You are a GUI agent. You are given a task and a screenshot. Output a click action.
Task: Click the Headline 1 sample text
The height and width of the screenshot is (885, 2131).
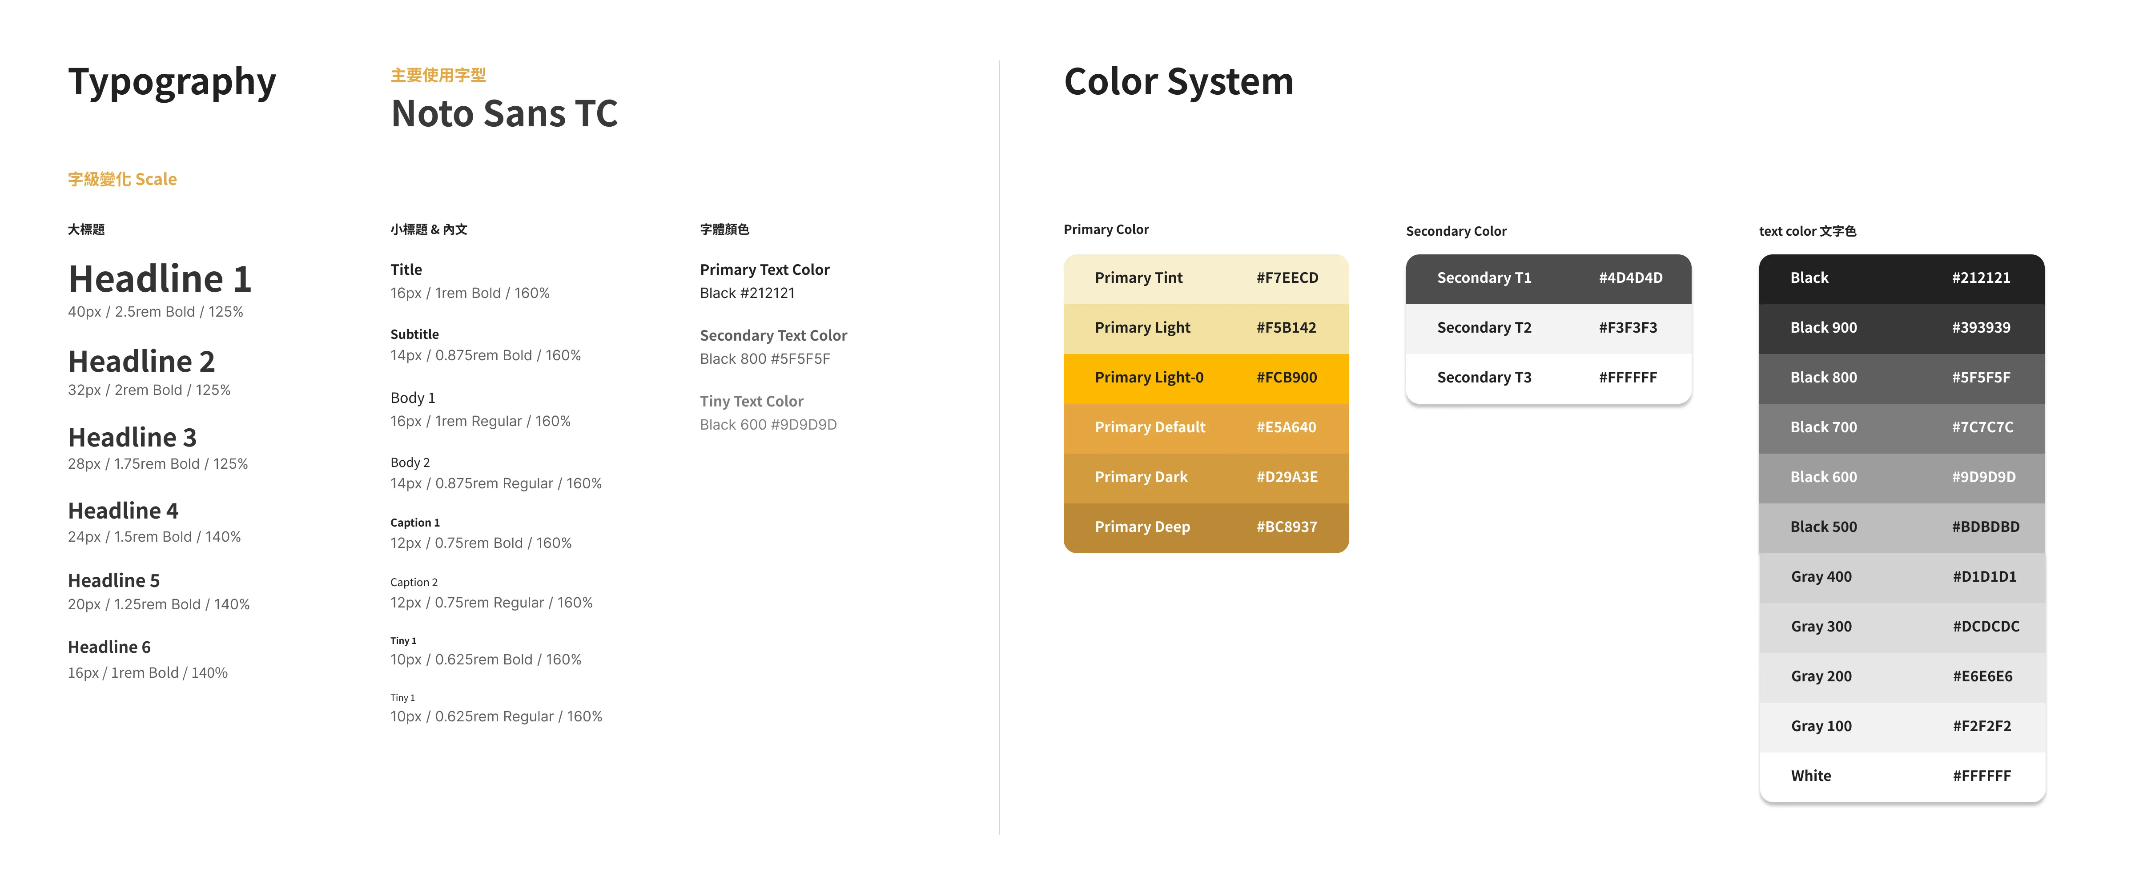point(160,280)
